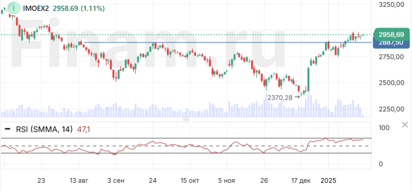Click the 17 дек date label
Image resolution: width=412 pixels, height=191 pixels.
coord(301,181)
